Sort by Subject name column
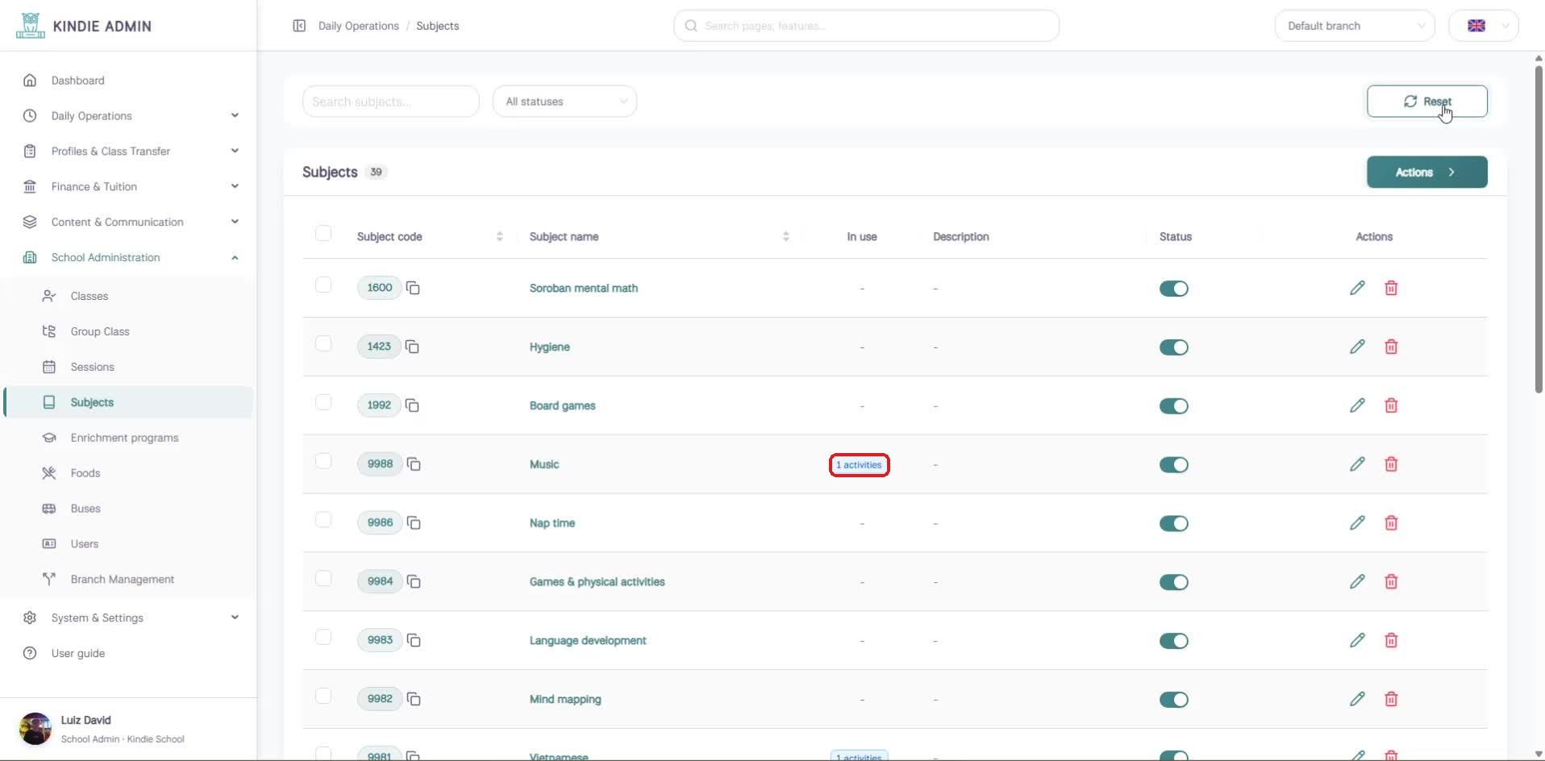 click(x=785, y=236)
